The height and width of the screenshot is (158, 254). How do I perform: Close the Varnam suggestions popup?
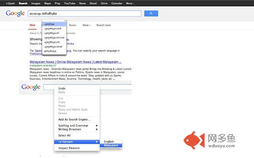(x=65, y=21)
